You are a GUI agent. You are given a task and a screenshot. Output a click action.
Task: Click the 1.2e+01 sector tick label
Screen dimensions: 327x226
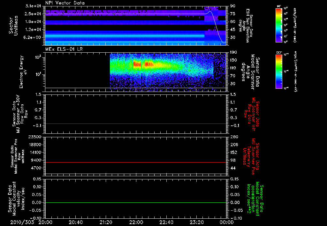click(x=33, y=30)
